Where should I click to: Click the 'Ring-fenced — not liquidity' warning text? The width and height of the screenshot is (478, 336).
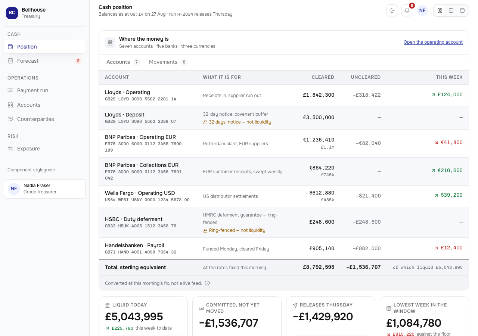coord(237,230)
